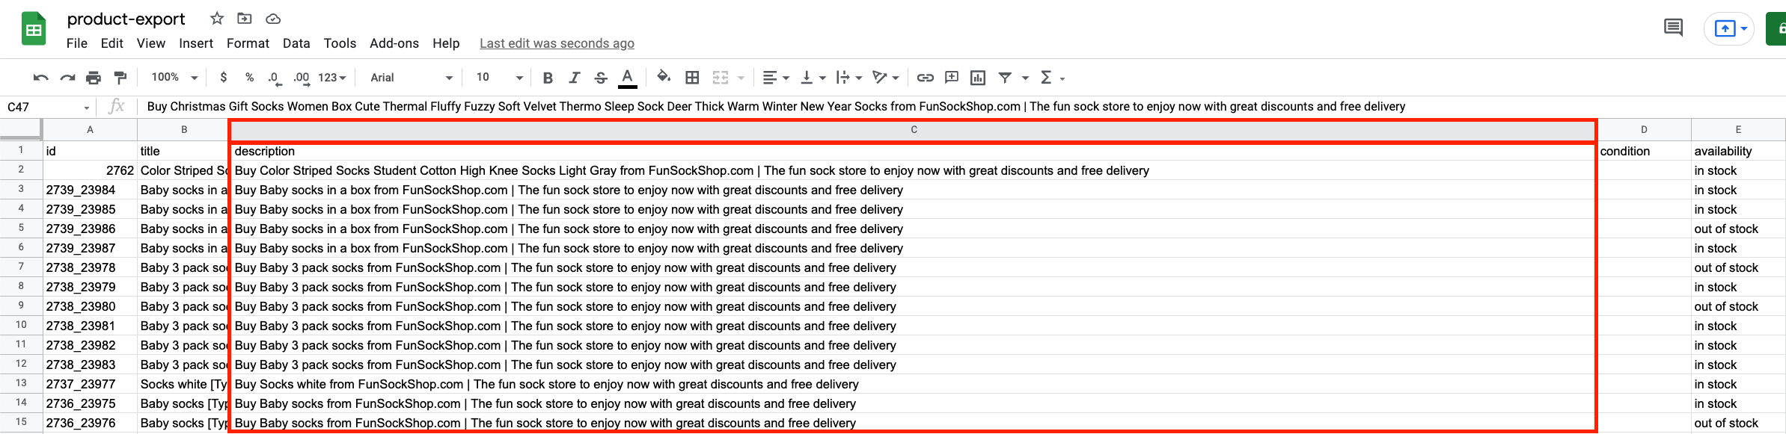Open the Borders tool
Screen dimensions: 1786x434
(x=692, y=78)
